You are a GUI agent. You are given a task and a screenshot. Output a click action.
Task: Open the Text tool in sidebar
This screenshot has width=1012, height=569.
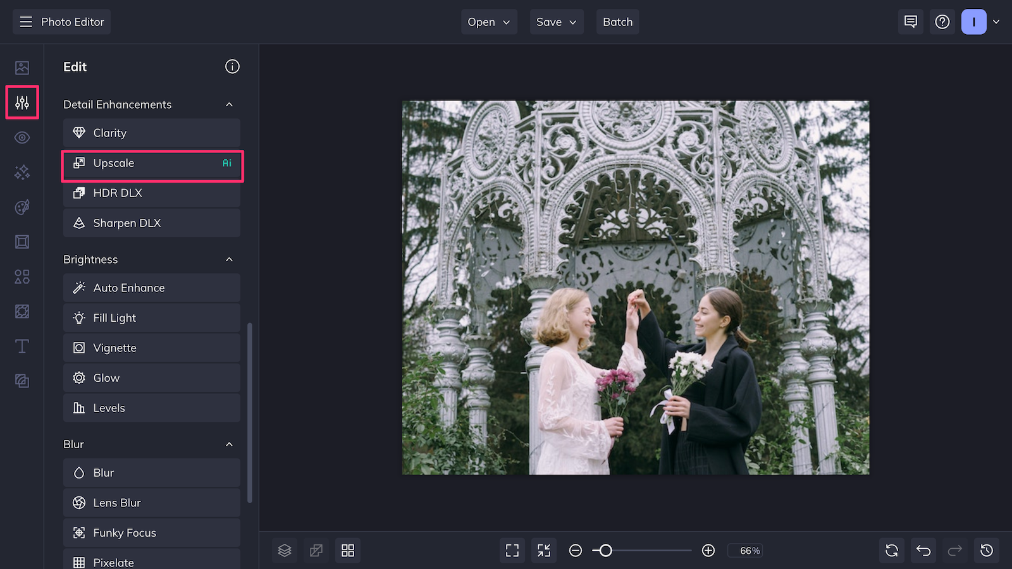point(22,346)
